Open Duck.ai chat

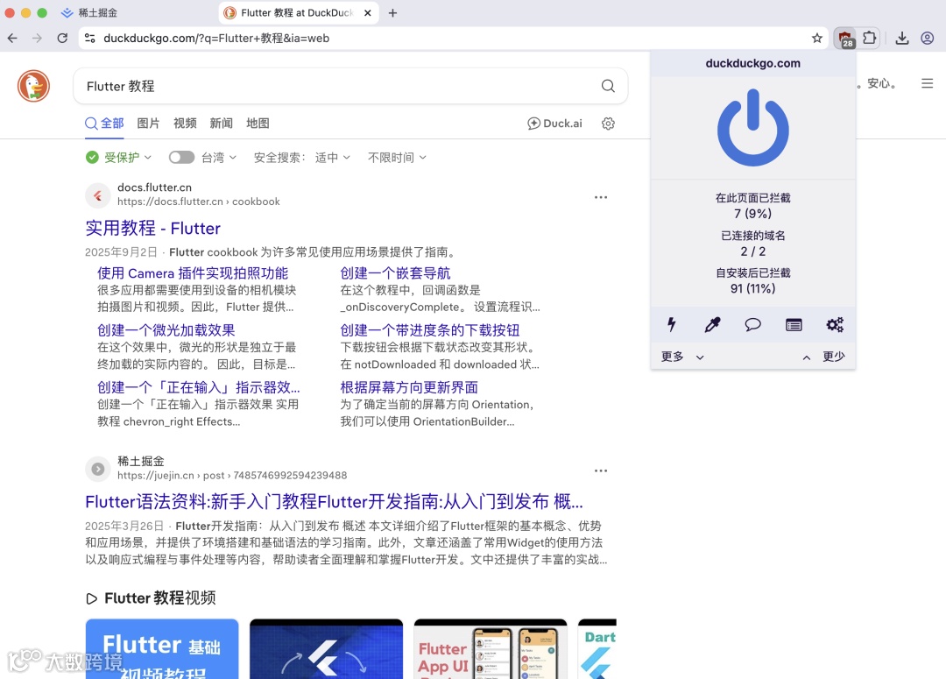555,124
